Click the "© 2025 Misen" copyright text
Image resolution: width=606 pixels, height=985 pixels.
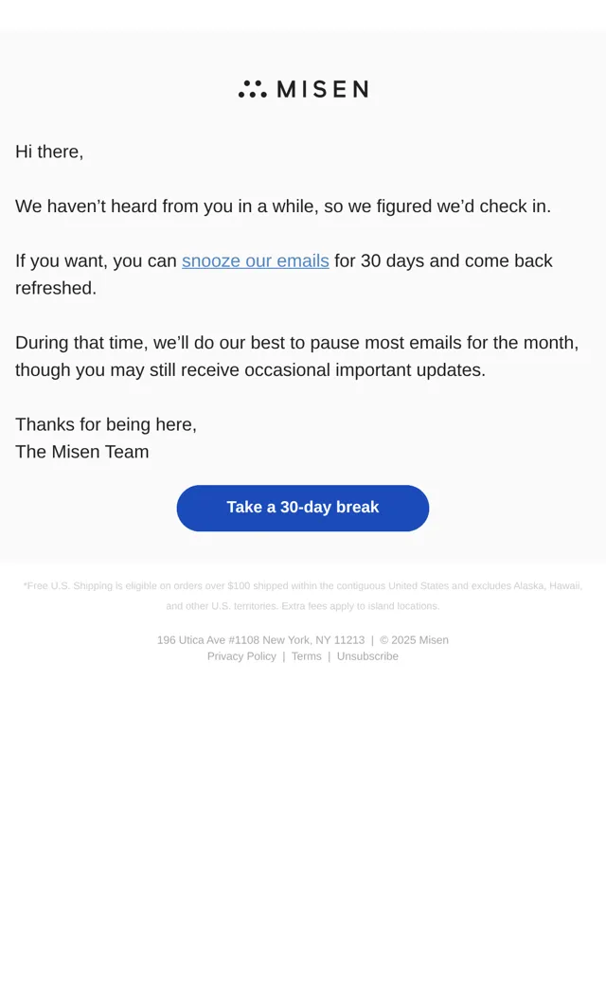click(414, 640)
